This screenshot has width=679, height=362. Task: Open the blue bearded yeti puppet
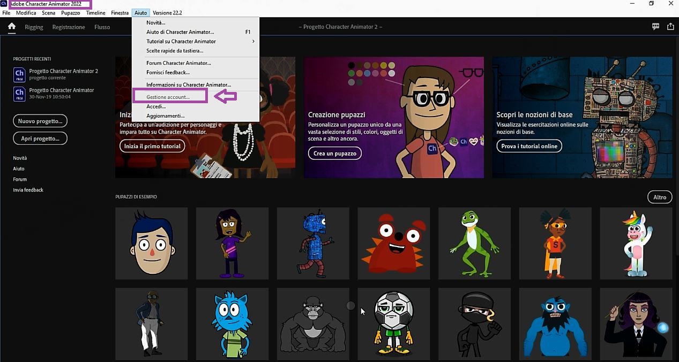555,324
